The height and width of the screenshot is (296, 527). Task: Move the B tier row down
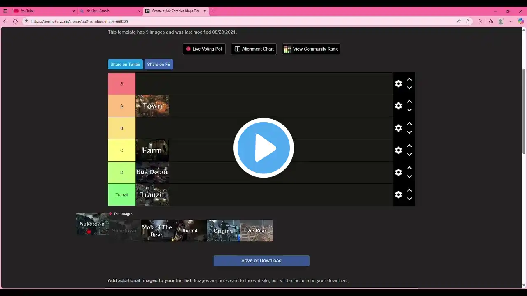click(409, 132)
